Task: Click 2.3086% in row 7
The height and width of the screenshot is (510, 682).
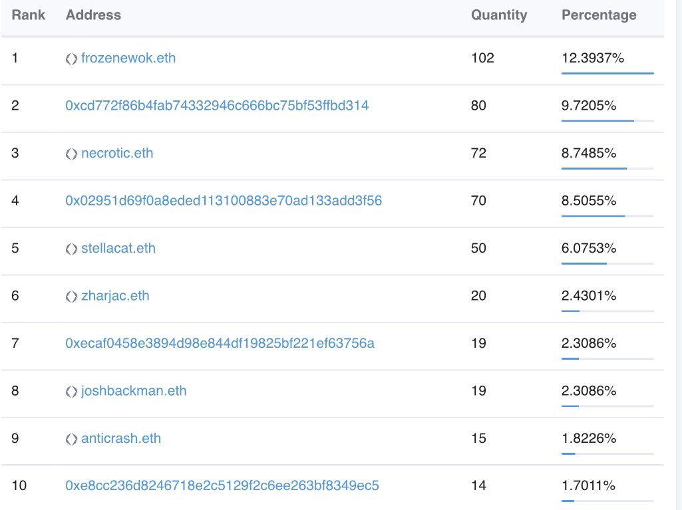Action: (x=589, y=343)
